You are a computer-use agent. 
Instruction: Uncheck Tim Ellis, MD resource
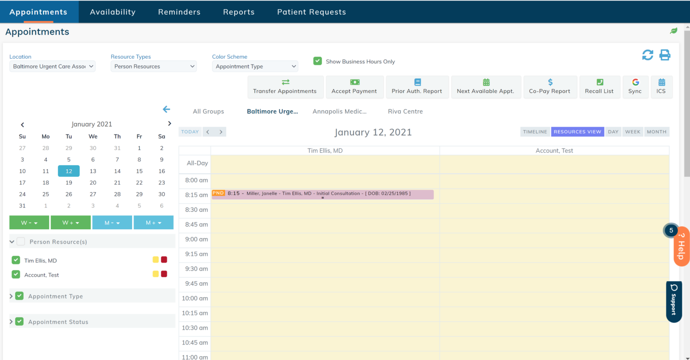pyautogui.click(x=15, y=260)
